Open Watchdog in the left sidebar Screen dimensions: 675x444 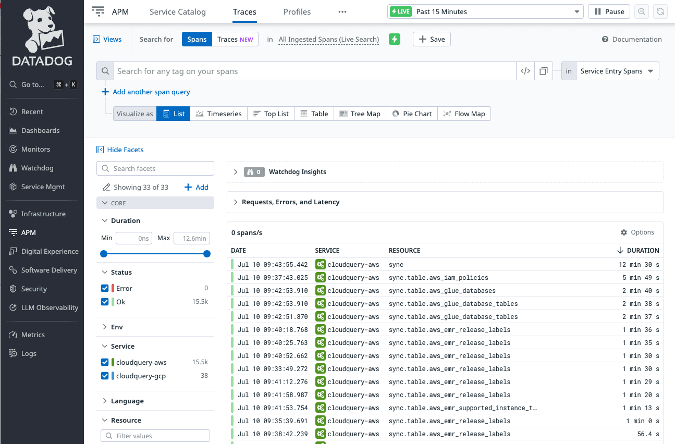click(37, 168)
